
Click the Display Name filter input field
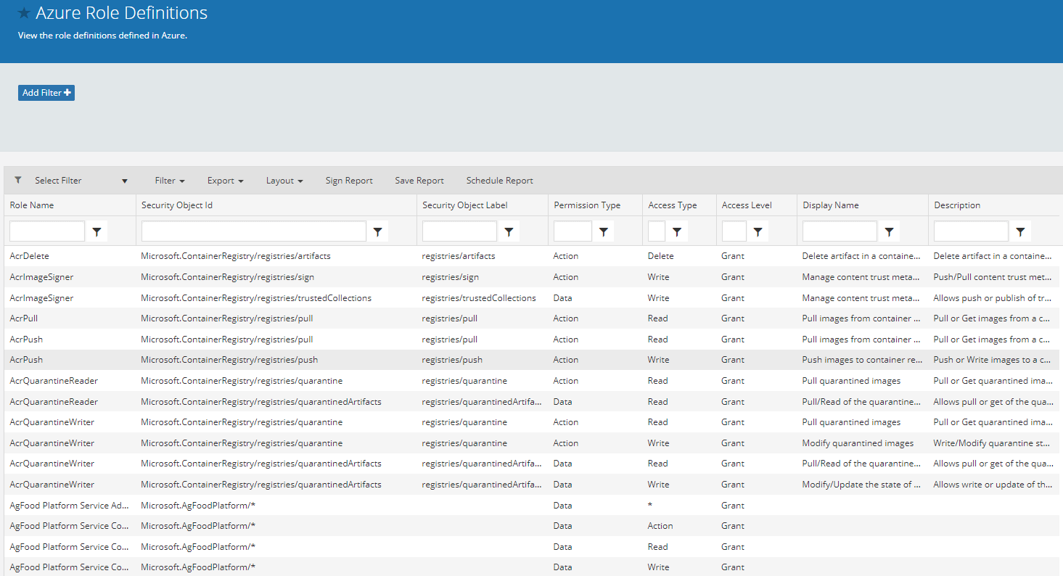click(840, 231)
